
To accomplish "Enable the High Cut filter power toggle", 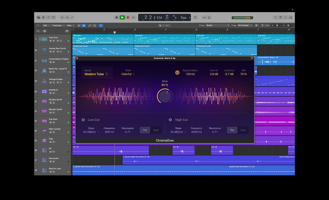I will (170, 120).
